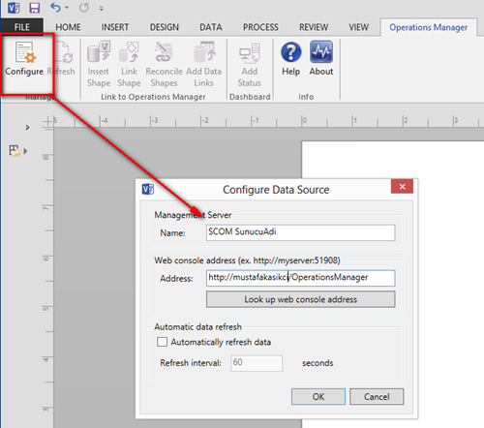Open the DESIGN ribbon tab
Viewport: 484px width, 428px height.
(x=165, y=27)
